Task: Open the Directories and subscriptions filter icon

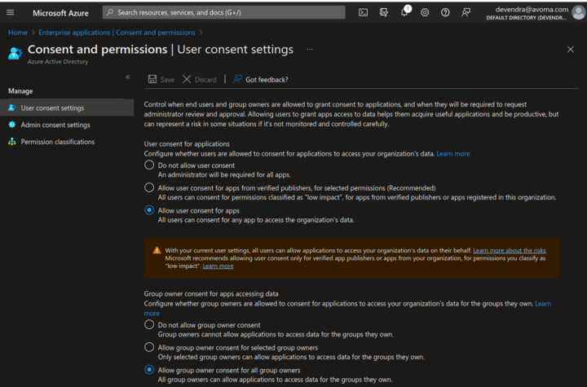Action: coord(384,12)
